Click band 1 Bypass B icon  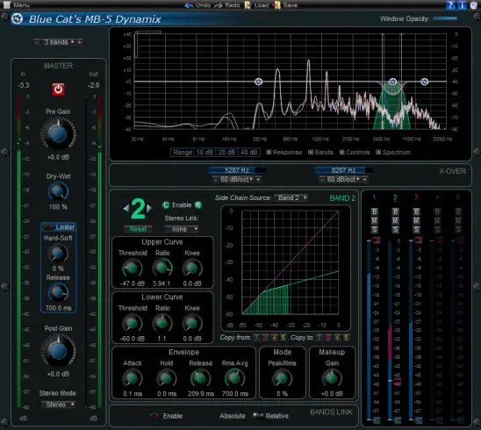(375, 211)
